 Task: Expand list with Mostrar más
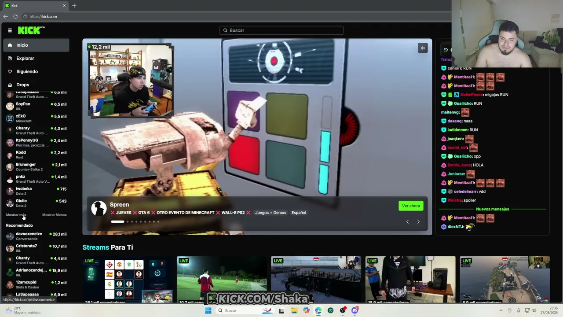point(16,215)
